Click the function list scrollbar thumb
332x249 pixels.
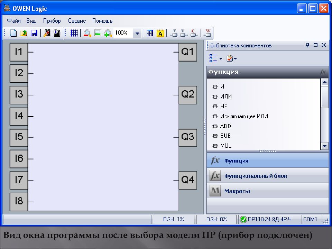[x=325, y=96]
